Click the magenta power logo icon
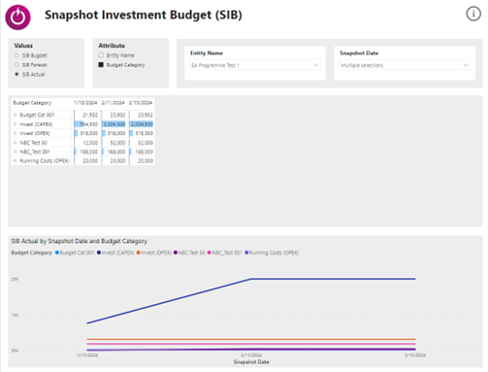 pyautogui.click(x=17, y=17)
